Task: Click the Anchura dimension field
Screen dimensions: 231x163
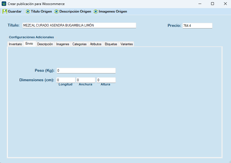Action: click(x=86, y=80)
